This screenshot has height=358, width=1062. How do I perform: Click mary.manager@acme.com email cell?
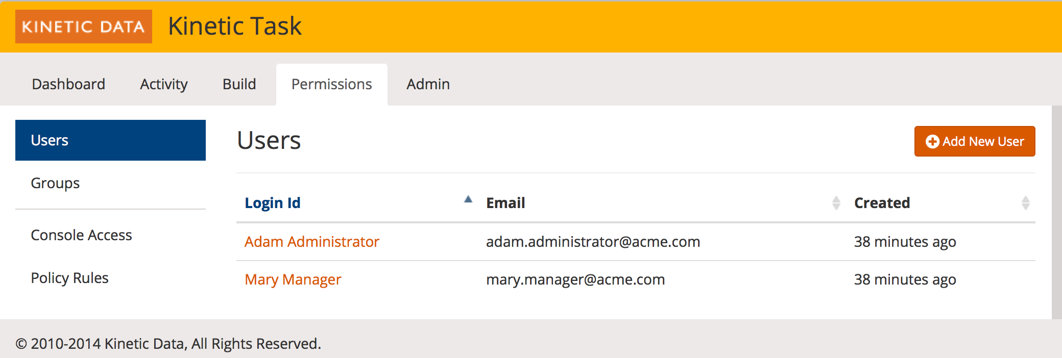[x=575, y=279]
